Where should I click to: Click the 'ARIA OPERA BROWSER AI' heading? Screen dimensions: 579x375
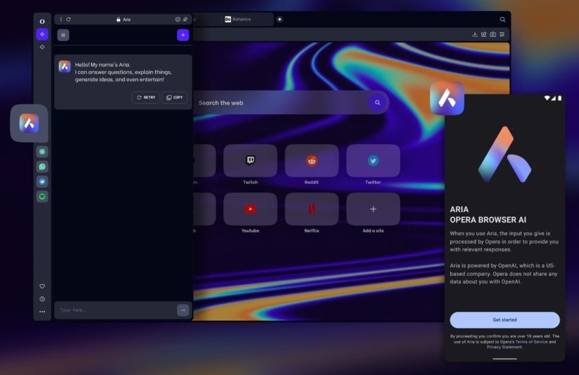tap(488, 214)
